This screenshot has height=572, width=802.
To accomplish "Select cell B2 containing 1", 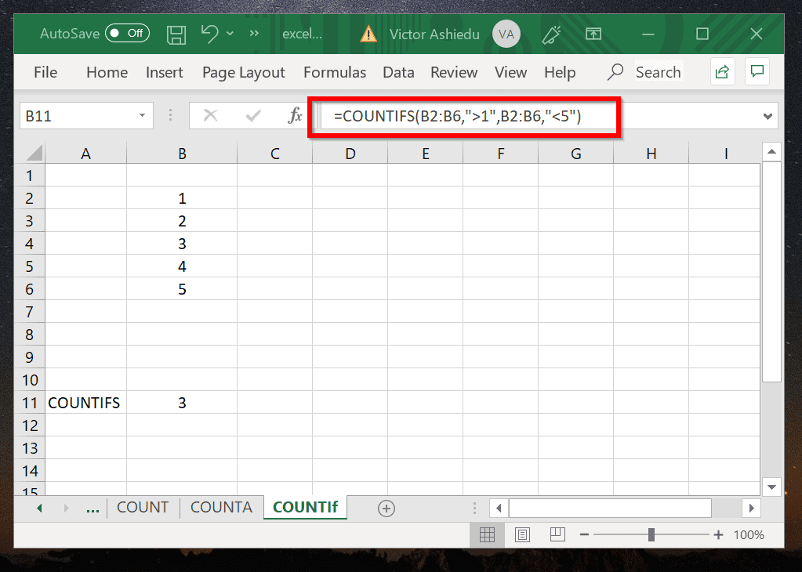I will 182,198.
